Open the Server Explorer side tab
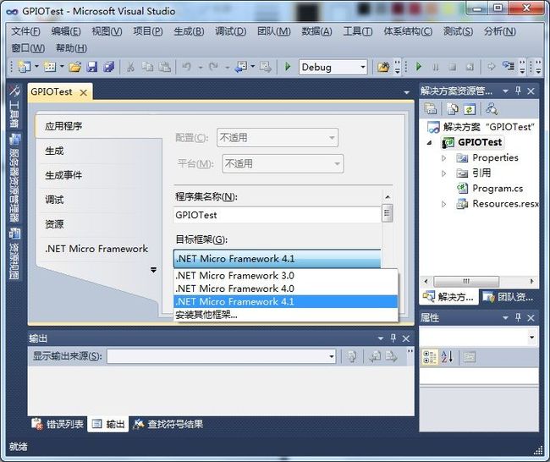Image resolution: width=550 pixels, height=462 pixels. point(14,178)
